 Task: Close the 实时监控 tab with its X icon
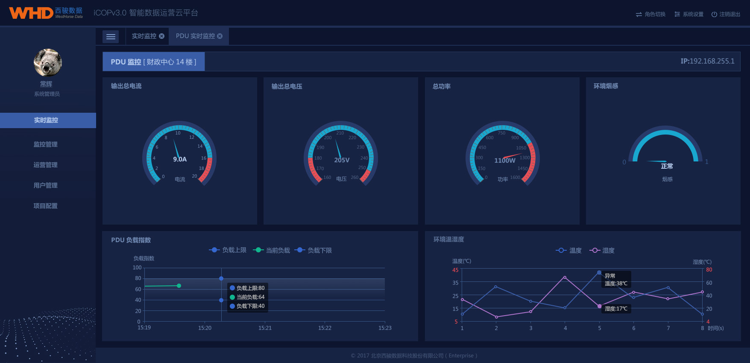click(162, 36)
